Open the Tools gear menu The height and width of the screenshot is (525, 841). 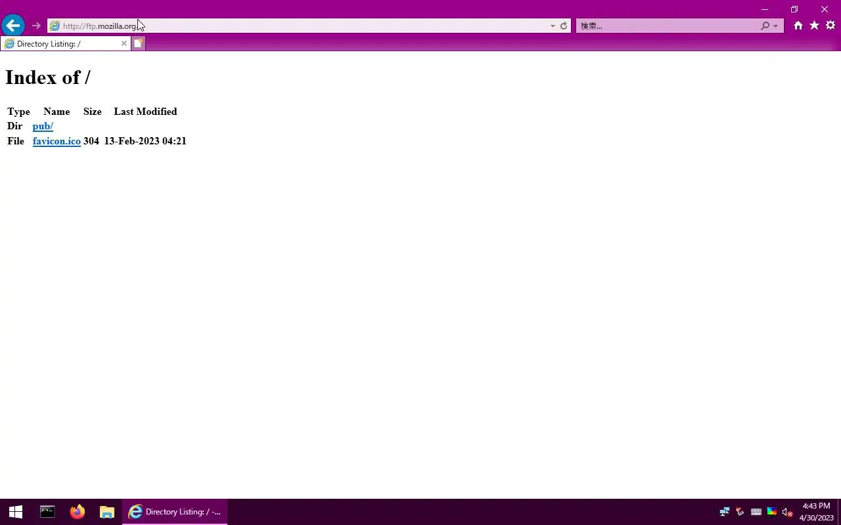click(x=830, y=26)
